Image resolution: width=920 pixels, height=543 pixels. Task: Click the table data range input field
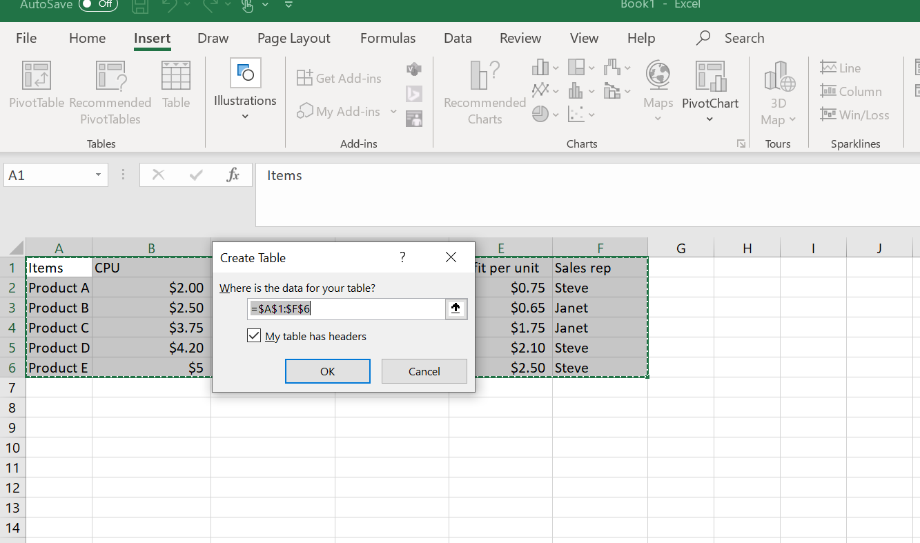pos(345,309)
